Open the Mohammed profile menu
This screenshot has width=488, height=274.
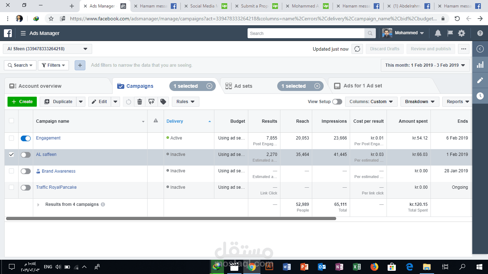click(403, 33)
